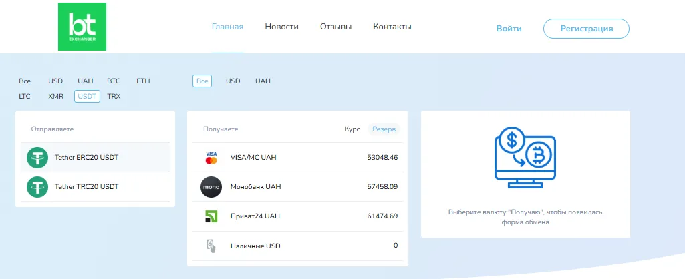Viewport: 685px width, 279px height.
Task: Click the BT Exchanger green logo
Action: point(82,27)
